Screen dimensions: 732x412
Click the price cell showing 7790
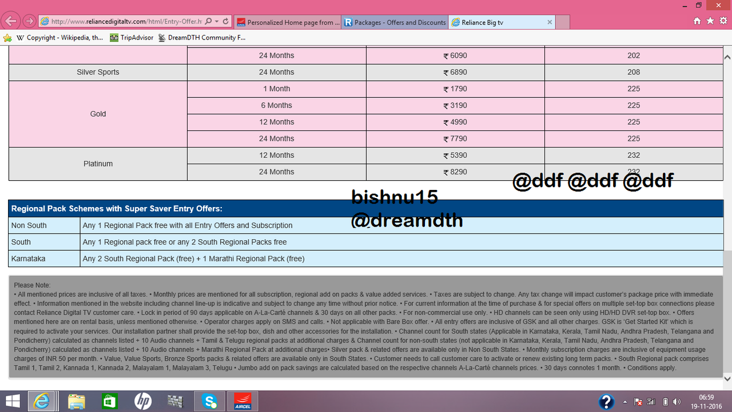click(x=455, y=138)
